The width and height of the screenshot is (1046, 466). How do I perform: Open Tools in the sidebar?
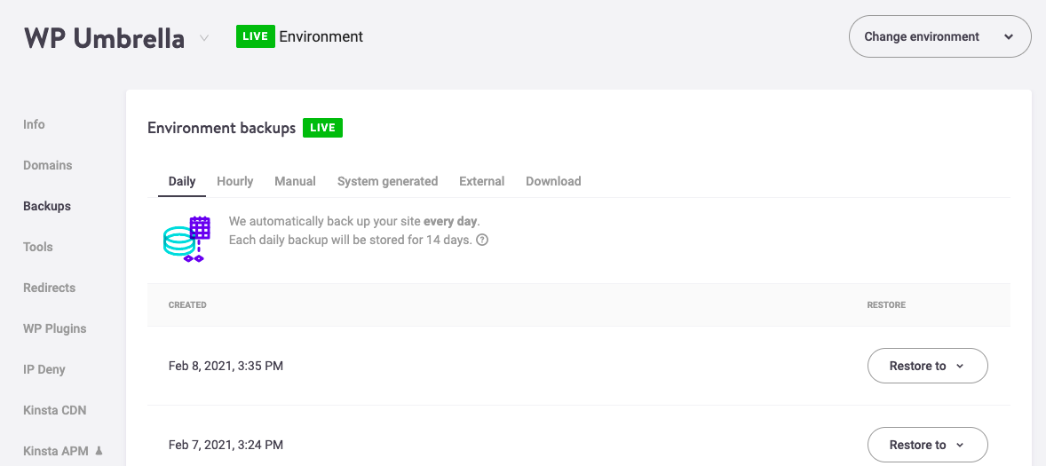point(38,247)
